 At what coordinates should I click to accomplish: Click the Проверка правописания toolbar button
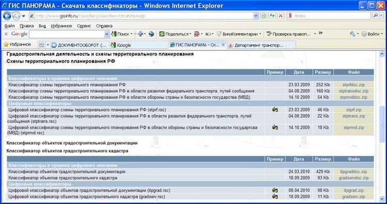289,34
